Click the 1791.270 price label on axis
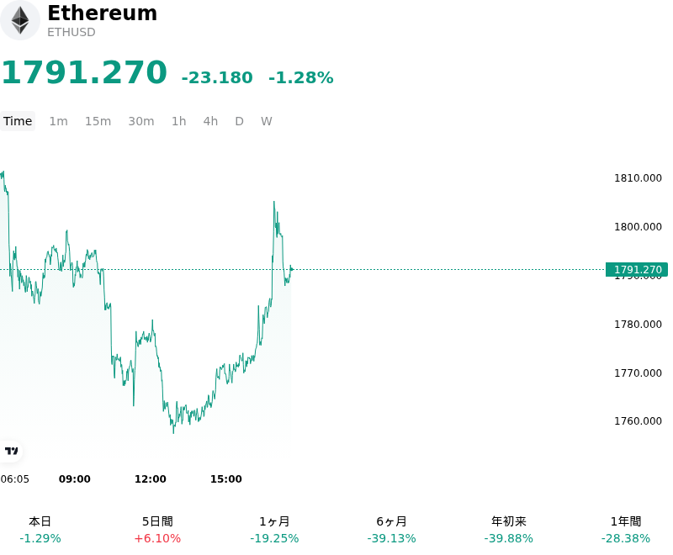Screen dimensions: 673x555 click(x=637, y=269)
